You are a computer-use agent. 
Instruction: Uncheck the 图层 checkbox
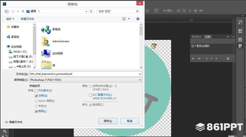point(36,111)
